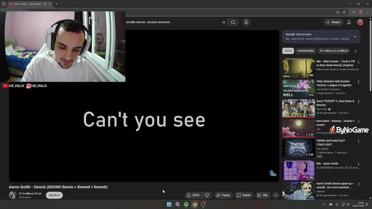The image size is (372, 209).
Task: Select the VibeManifest adlı filter chip
Action: pos(334,51)
